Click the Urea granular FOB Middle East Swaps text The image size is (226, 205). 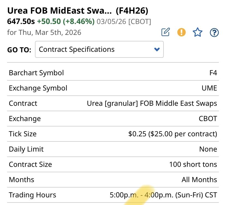pos(152,103)
